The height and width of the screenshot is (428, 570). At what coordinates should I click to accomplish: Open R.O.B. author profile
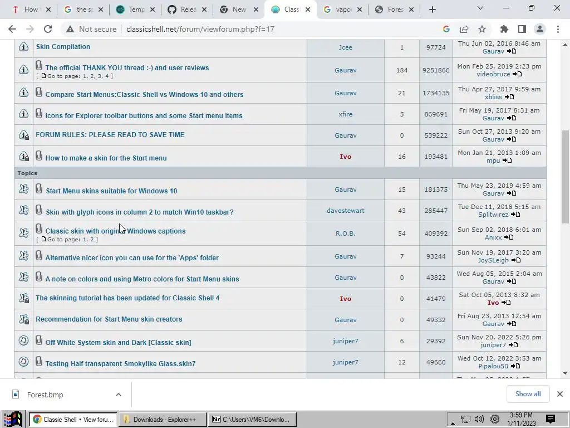[x=345, y=234]
